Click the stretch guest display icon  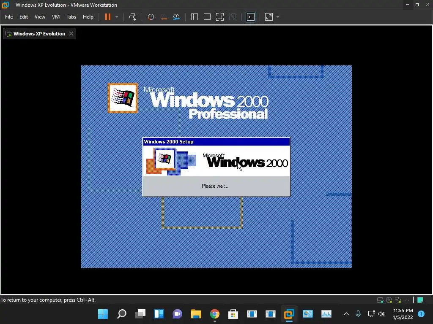pos(269,17)
